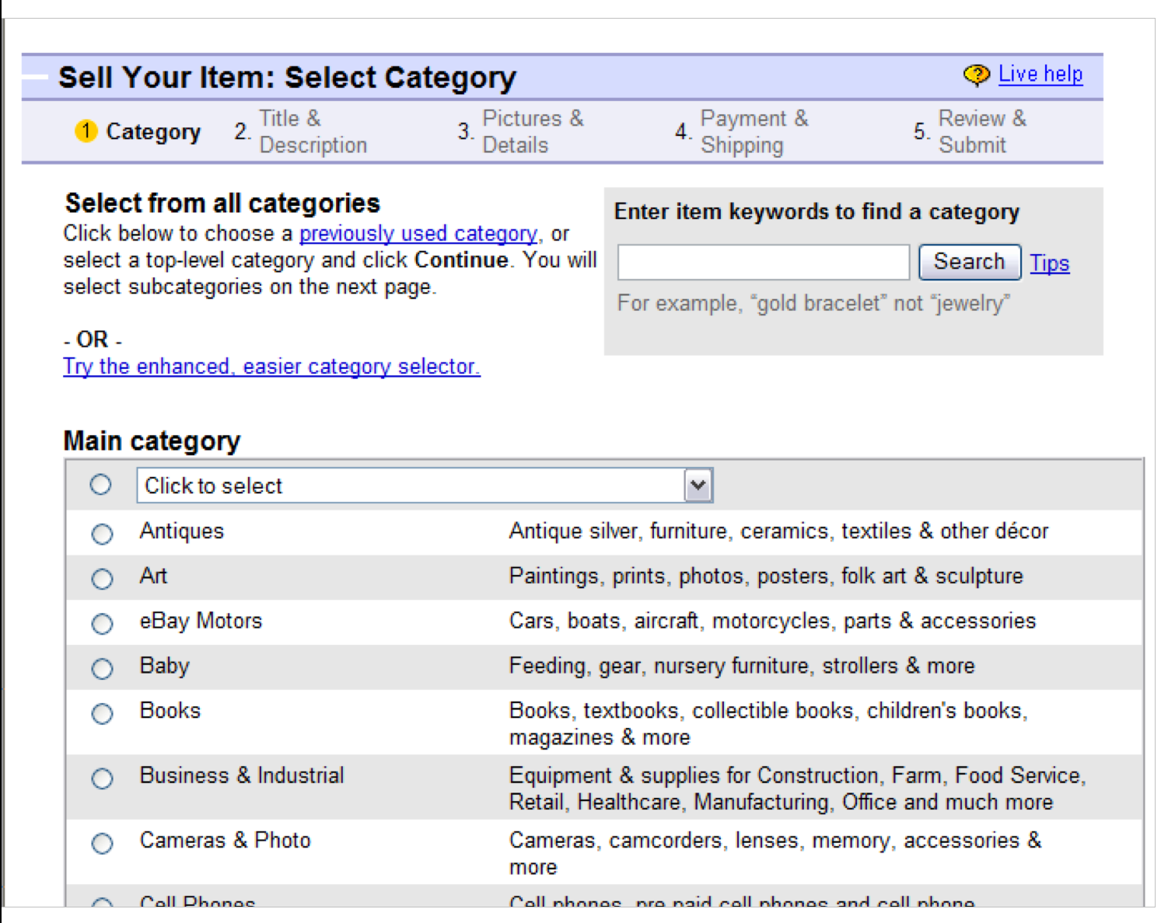Select the radio beside the Click to select dropdown
The image size is (1168, 923).
click(100, 484)
